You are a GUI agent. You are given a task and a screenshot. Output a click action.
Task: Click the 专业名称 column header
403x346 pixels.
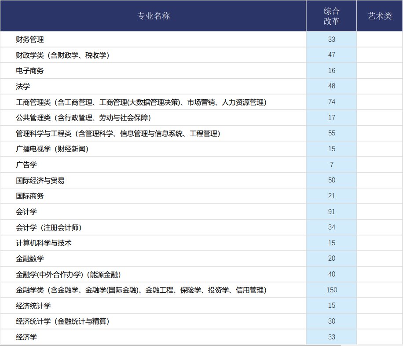pyautogui.click(x=153, y=16)
